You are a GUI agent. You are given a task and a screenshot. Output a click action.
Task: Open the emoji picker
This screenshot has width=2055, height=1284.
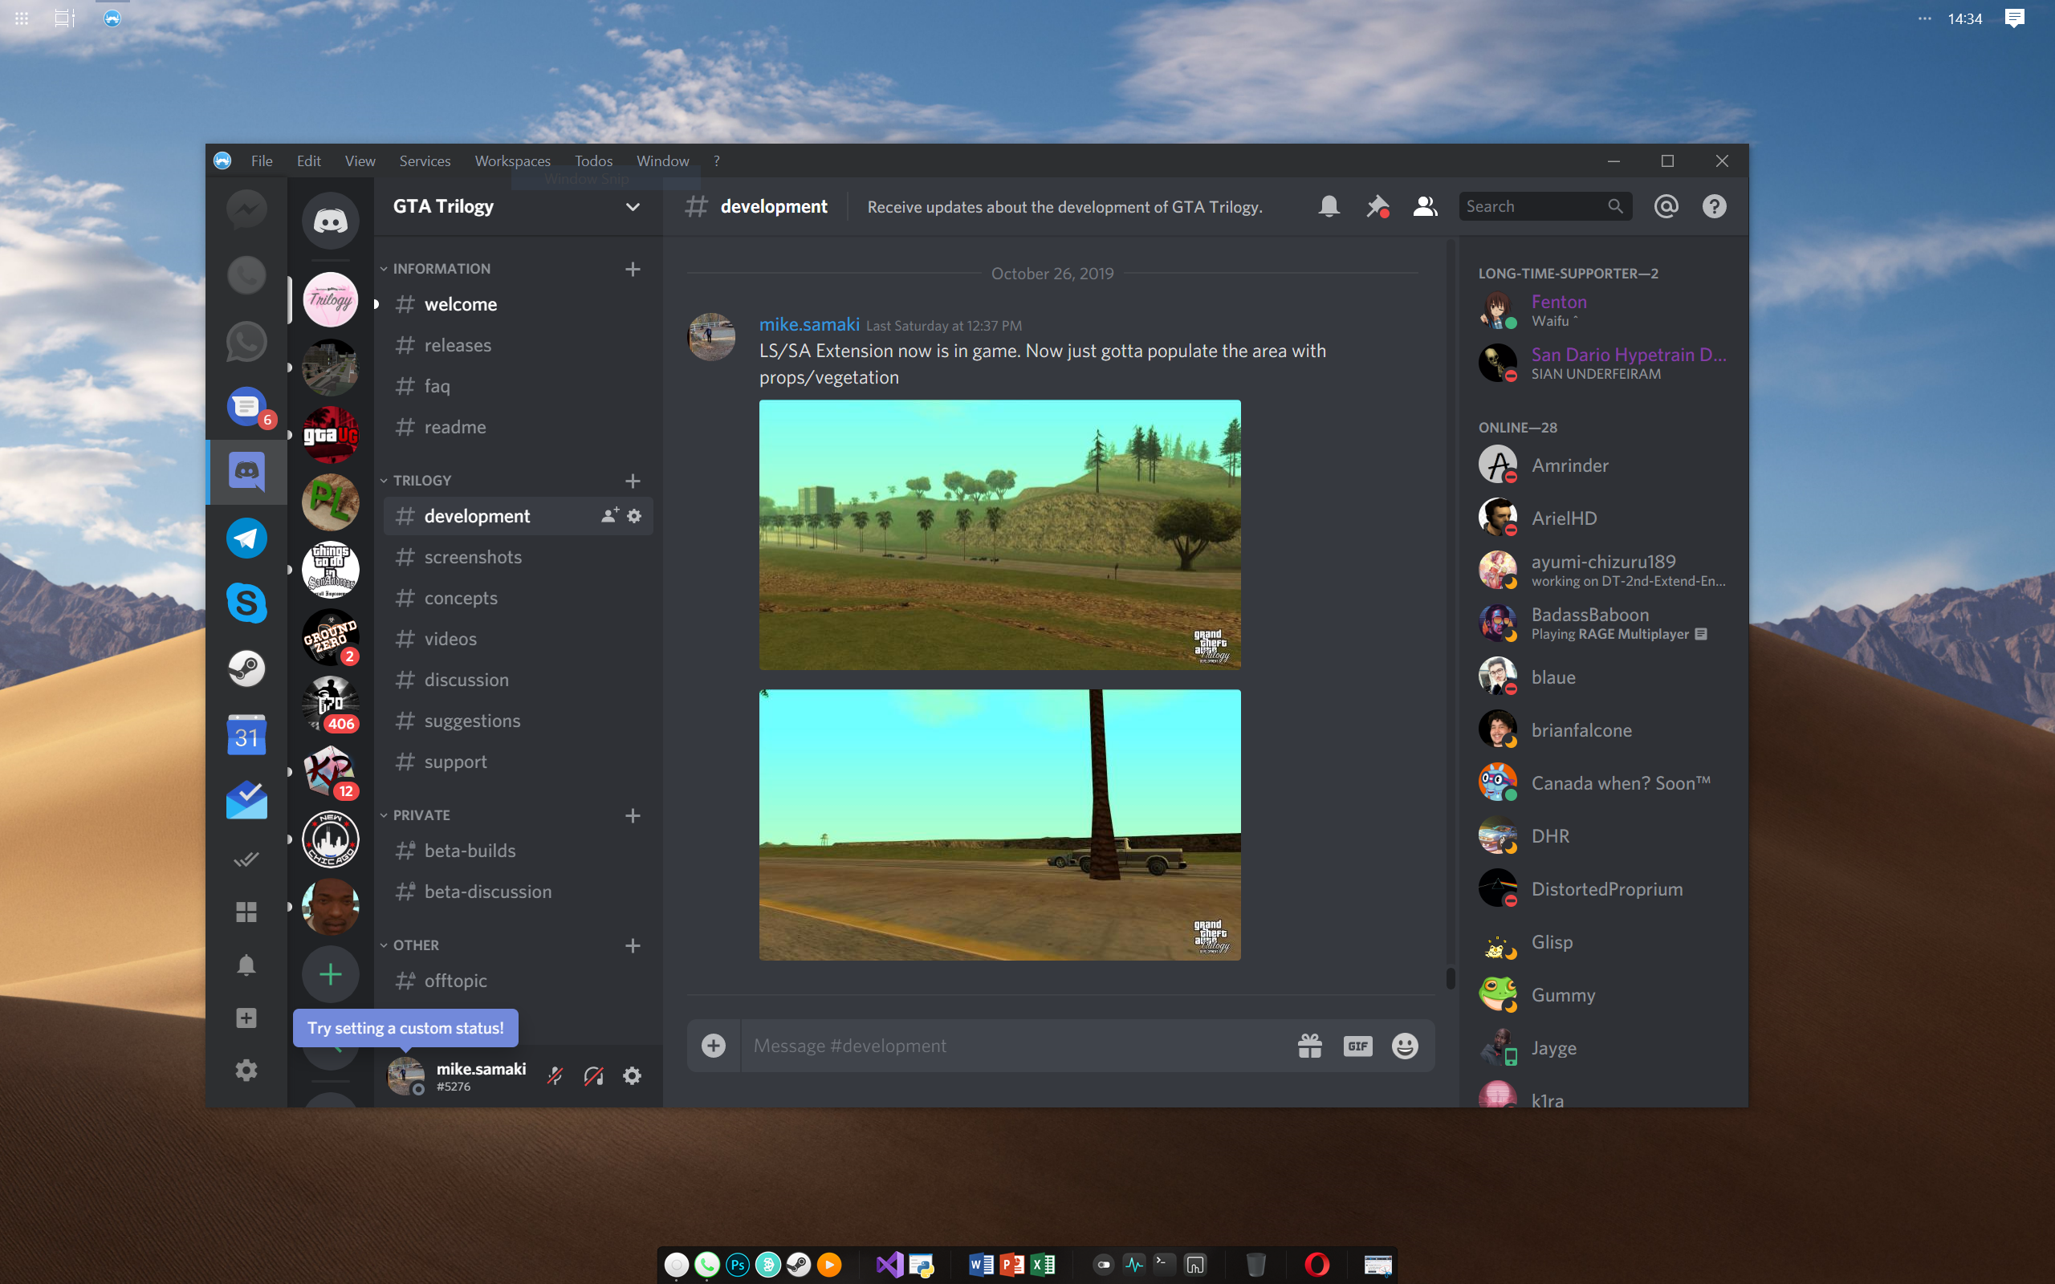click(1405, 1046)
